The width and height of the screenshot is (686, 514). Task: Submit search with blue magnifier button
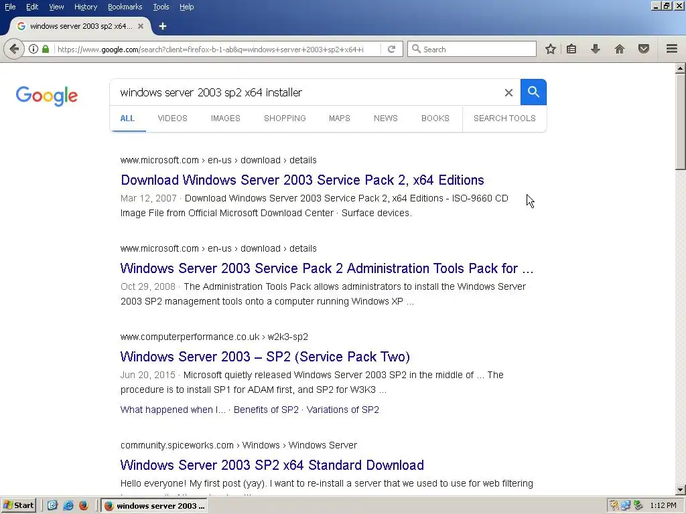[533, 92]
